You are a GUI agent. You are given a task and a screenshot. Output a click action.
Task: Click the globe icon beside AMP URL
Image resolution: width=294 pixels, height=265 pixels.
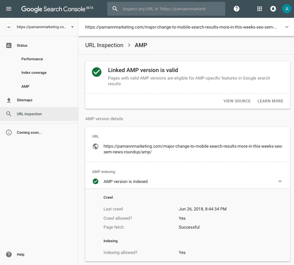[x=96, y=146]
